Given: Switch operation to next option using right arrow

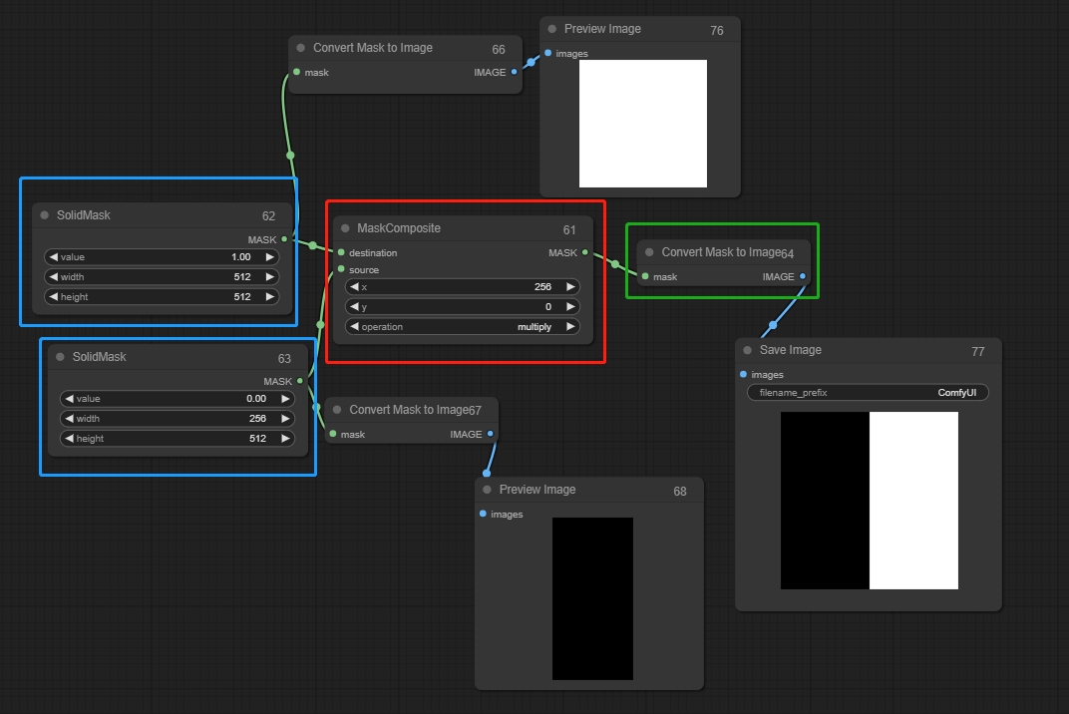Looking at the screenshot, I should pos(570,327).
